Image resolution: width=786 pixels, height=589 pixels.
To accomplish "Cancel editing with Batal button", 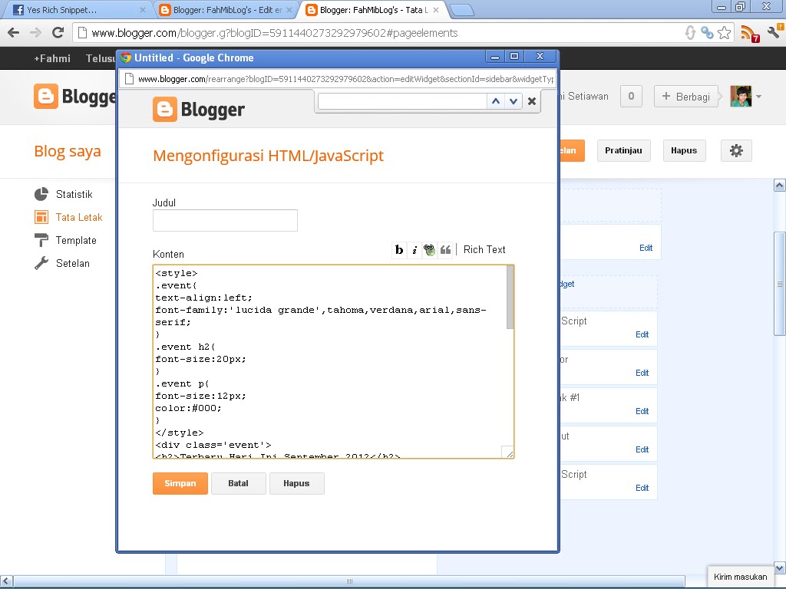I will point(238,483).
